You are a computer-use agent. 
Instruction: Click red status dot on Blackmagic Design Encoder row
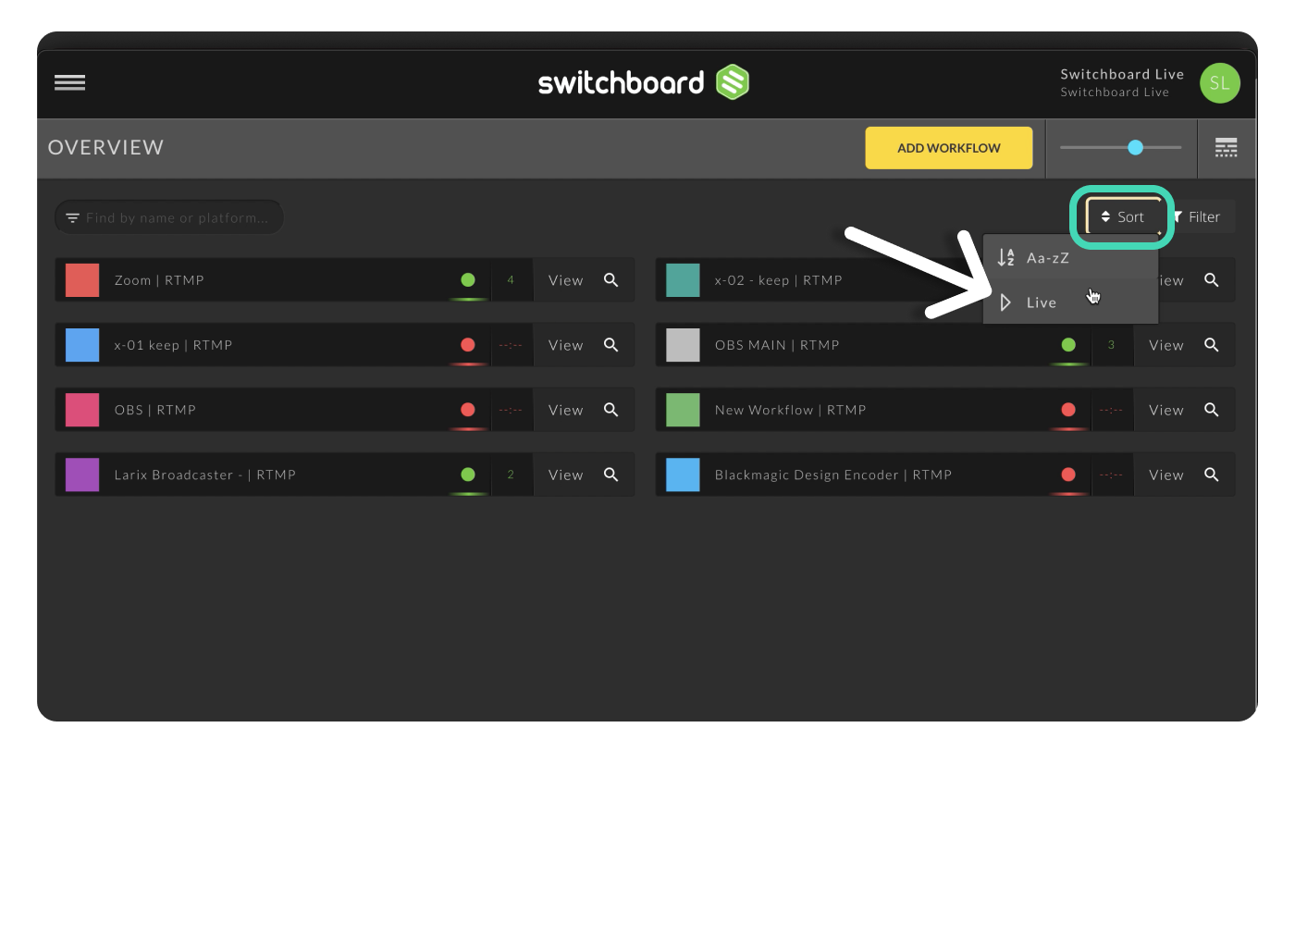click(x=1068, y=475)
